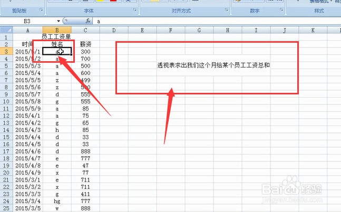Click the Name Box showing B3
The width and height of the screenshot is (341, 212).
point(28,21)
